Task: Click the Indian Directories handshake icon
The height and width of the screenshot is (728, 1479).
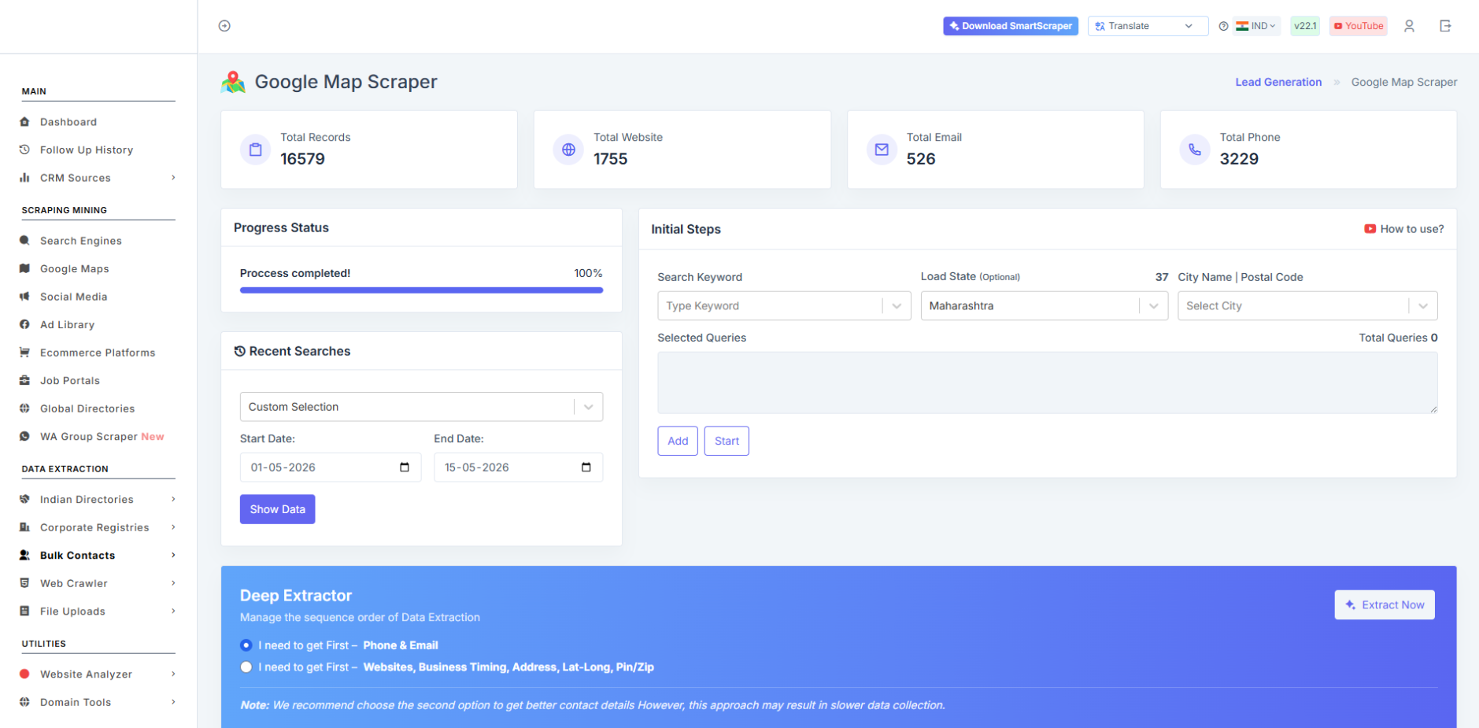Action: [24, 499]
